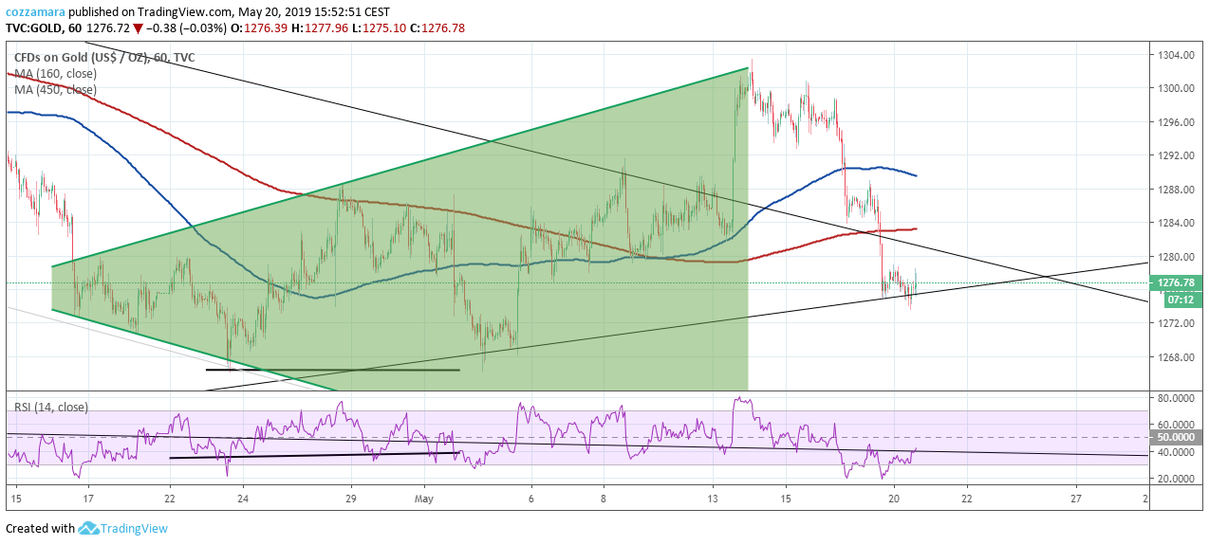The height and width of the screenshot is (545, 1209).
Task: Click the current price tag 1276.78
Action: pyautogui.click(x=1178, y=282)
